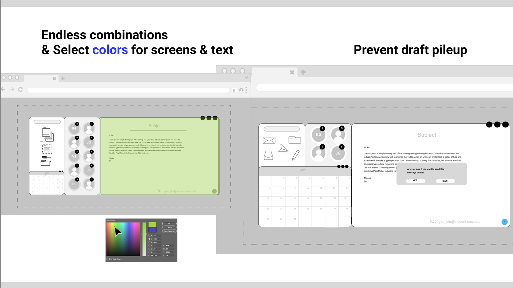This screenshot has height=288, width=513.
Task: Open the envelope mail icon
Action: [x=269, y=140]
